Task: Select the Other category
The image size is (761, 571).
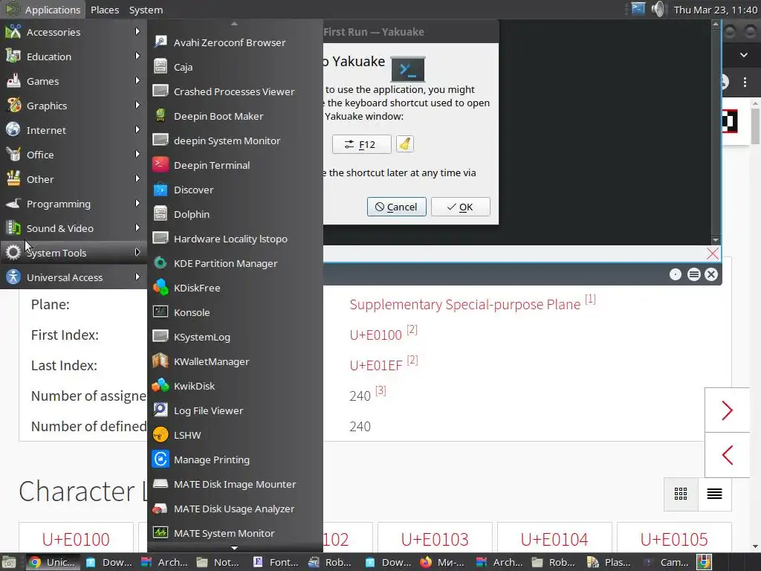Action: (x=74, y=179)
